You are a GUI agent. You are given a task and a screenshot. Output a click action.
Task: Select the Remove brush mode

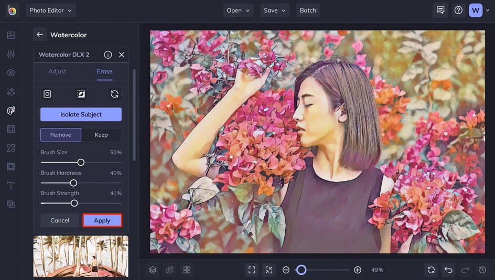(x=61, y=135)
